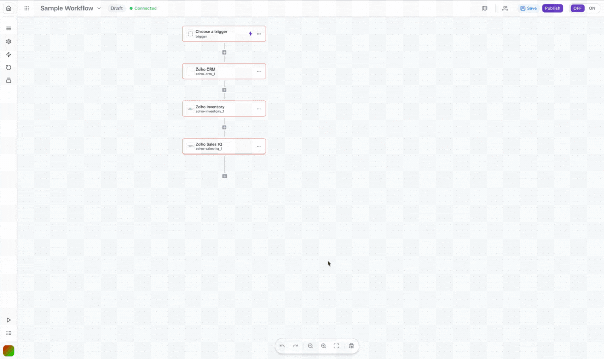Image resolution: width=604 pixels, height=359 pixels.
Task: Save the workflow draft
Action: (528, 8)
